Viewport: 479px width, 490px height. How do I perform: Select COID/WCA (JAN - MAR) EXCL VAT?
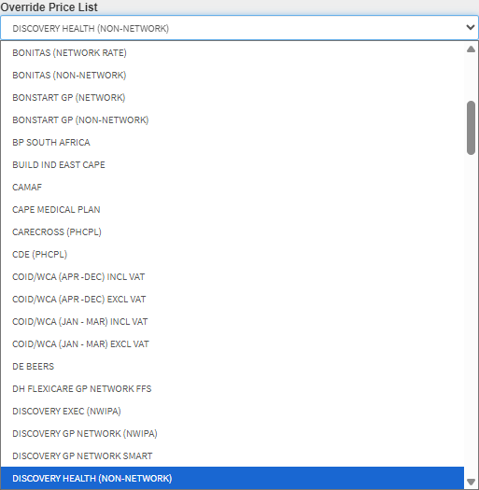coord(232,344)
